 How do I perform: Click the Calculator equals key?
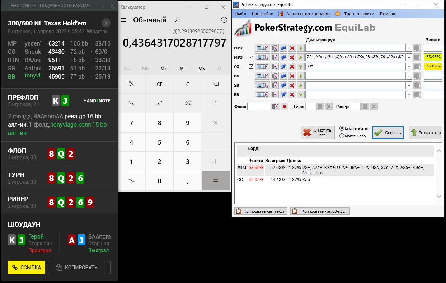click(x=216, y=180)
